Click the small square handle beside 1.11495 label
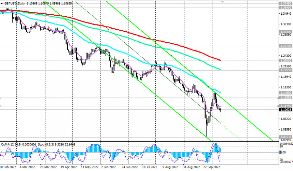The height and width of the screenshot is (171, 293). [x=277, y=106]
